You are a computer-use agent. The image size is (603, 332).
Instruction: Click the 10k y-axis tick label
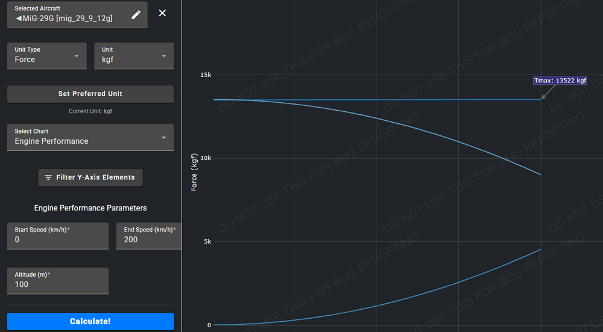tap(206, 158)
